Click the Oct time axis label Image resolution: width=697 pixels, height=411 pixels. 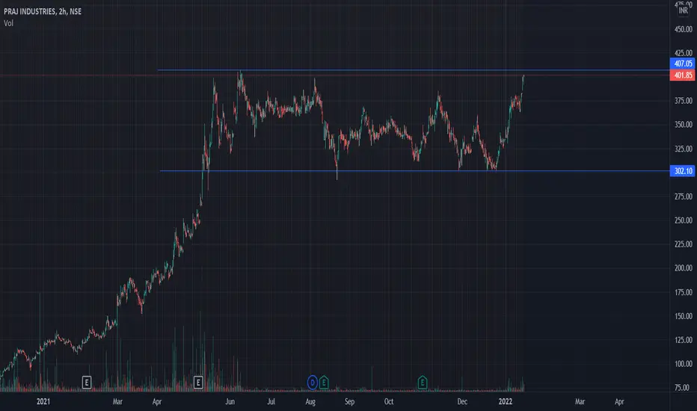coord(388,402)
